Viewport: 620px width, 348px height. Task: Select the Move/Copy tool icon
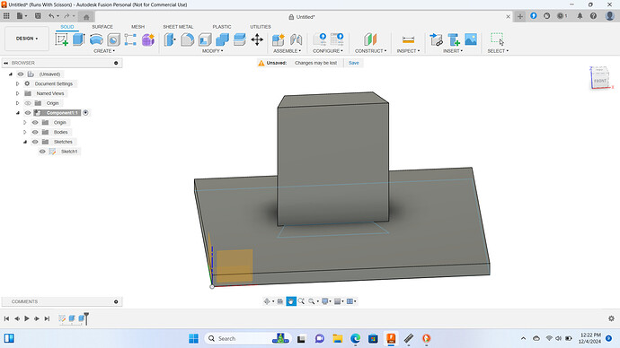pos(257,39)
